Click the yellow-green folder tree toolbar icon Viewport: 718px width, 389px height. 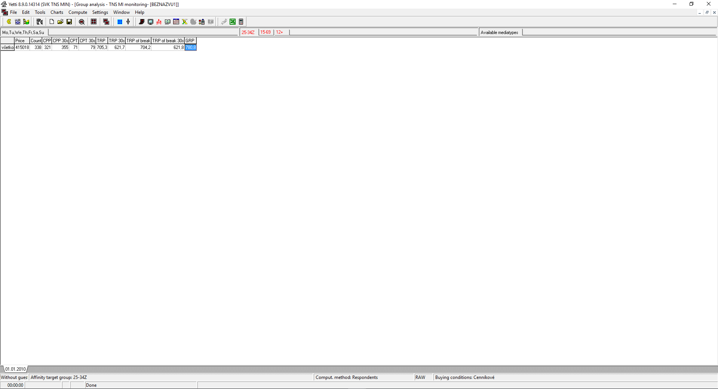coord(26,22)
